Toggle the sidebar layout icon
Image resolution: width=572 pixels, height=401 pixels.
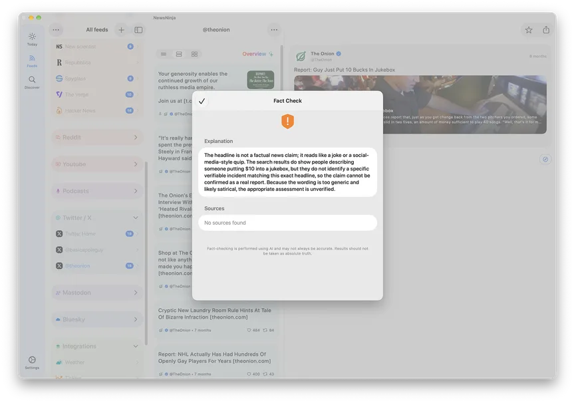pyautogui.click(x=138, y=30)
